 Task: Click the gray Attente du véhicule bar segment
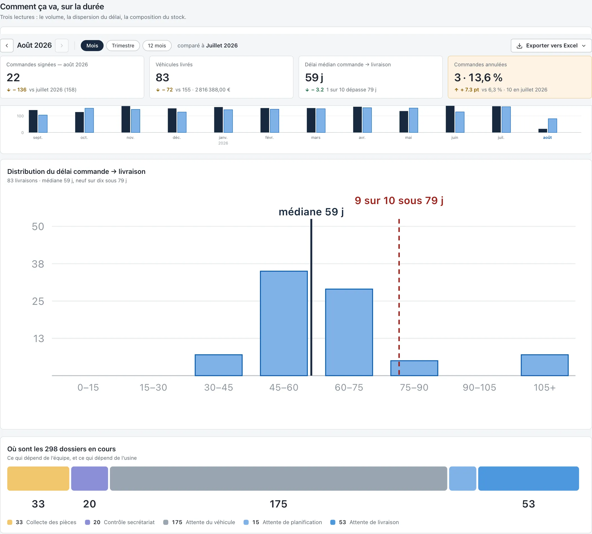[x=279, y=479]
